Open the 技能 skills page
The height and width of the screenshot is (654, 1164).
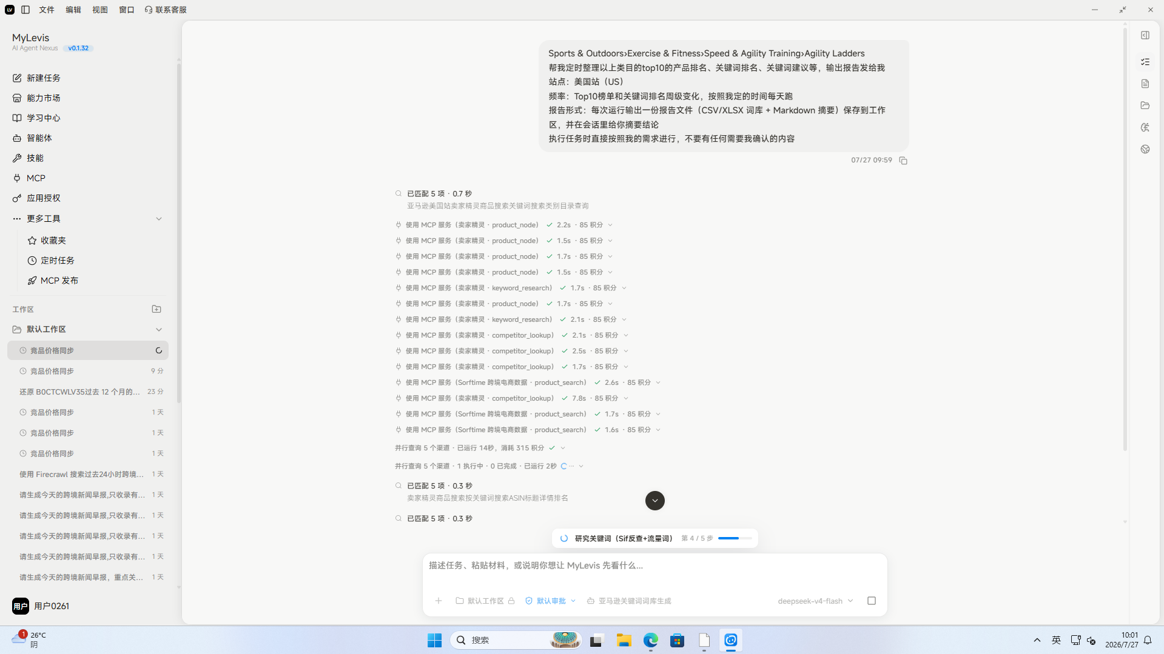(29, 158)
